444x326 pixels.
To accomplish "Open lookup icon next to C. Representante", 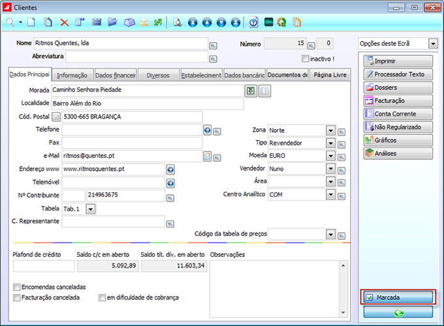I will pos(170,224).
